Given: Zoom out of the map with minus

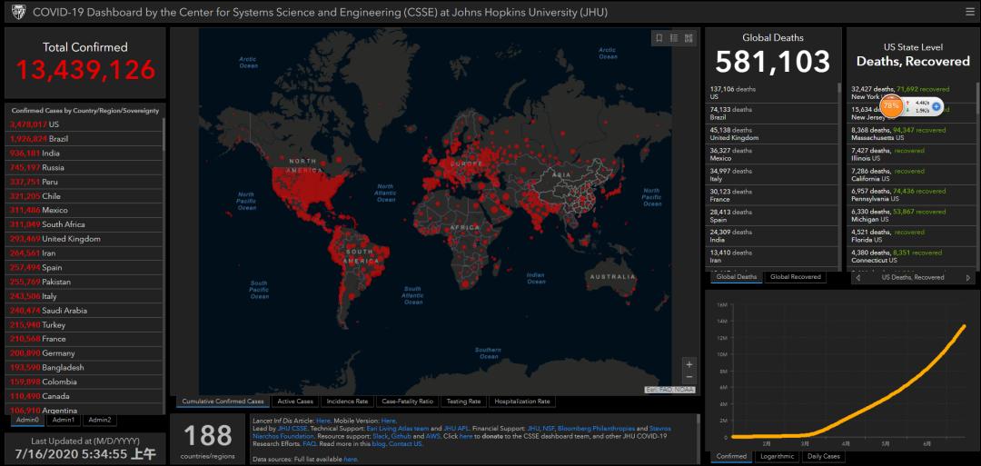Looking at the screenshot, I should pos(689,377).
